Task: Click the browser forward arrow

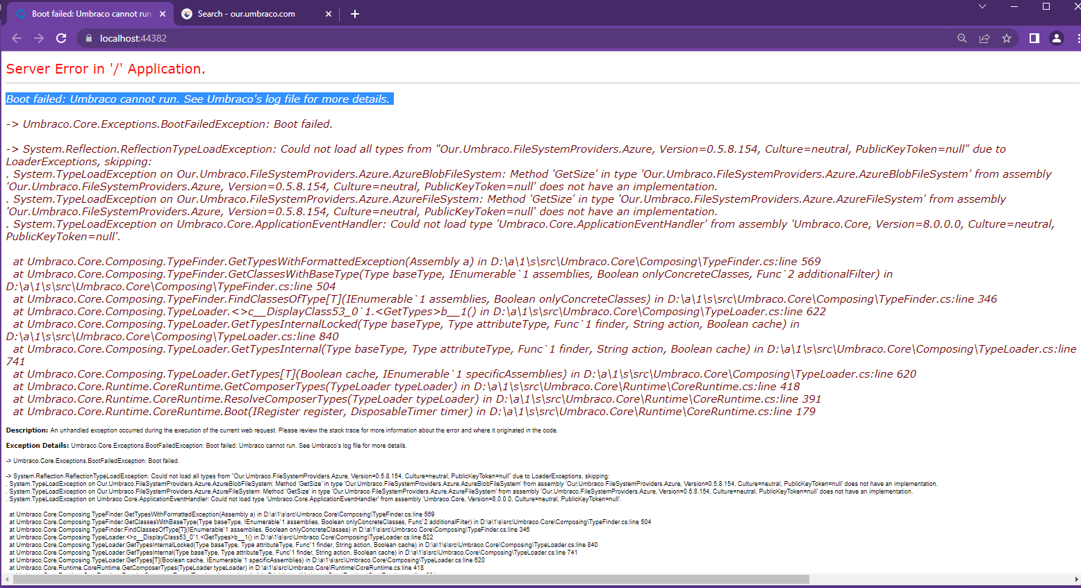Action: [39, 38]
